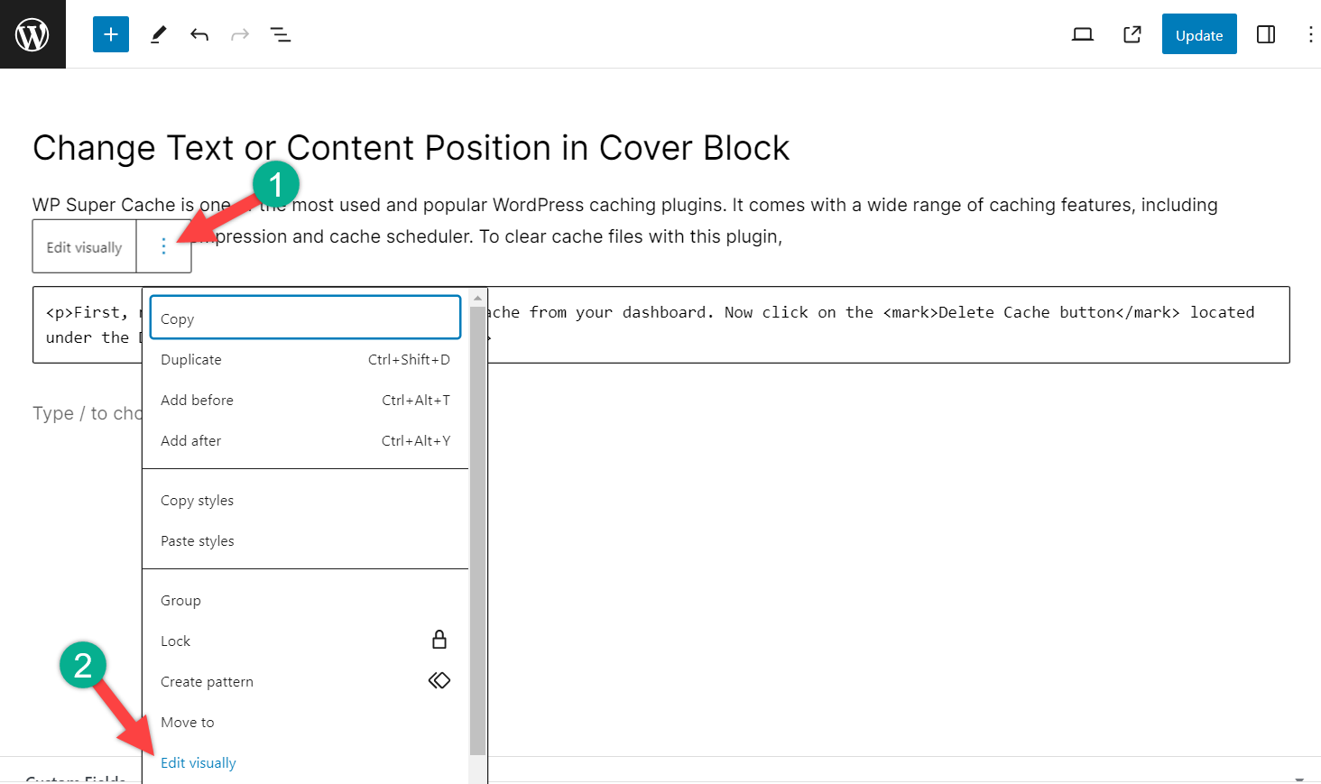Toggle the Settings sidebar panel icon
This screenshot has width=1321, height=784.
tap(1266, 34)
